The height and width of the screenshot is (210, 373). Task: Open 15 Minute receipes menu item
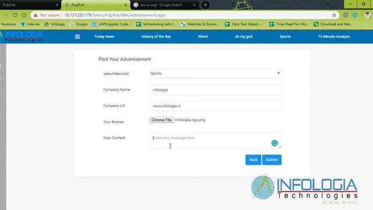pos(334,37)
